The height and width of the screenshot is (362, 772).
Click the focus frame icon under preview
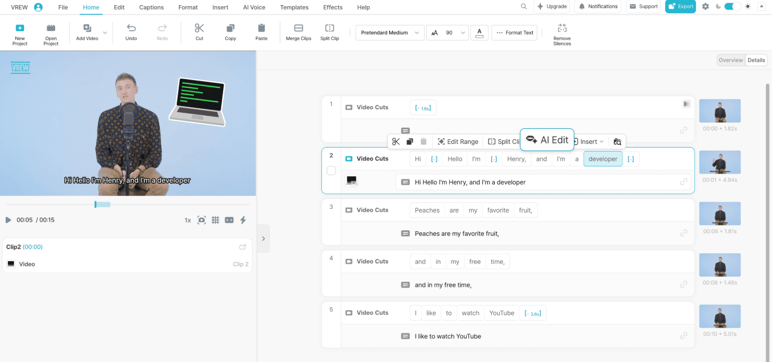(202, 220)
